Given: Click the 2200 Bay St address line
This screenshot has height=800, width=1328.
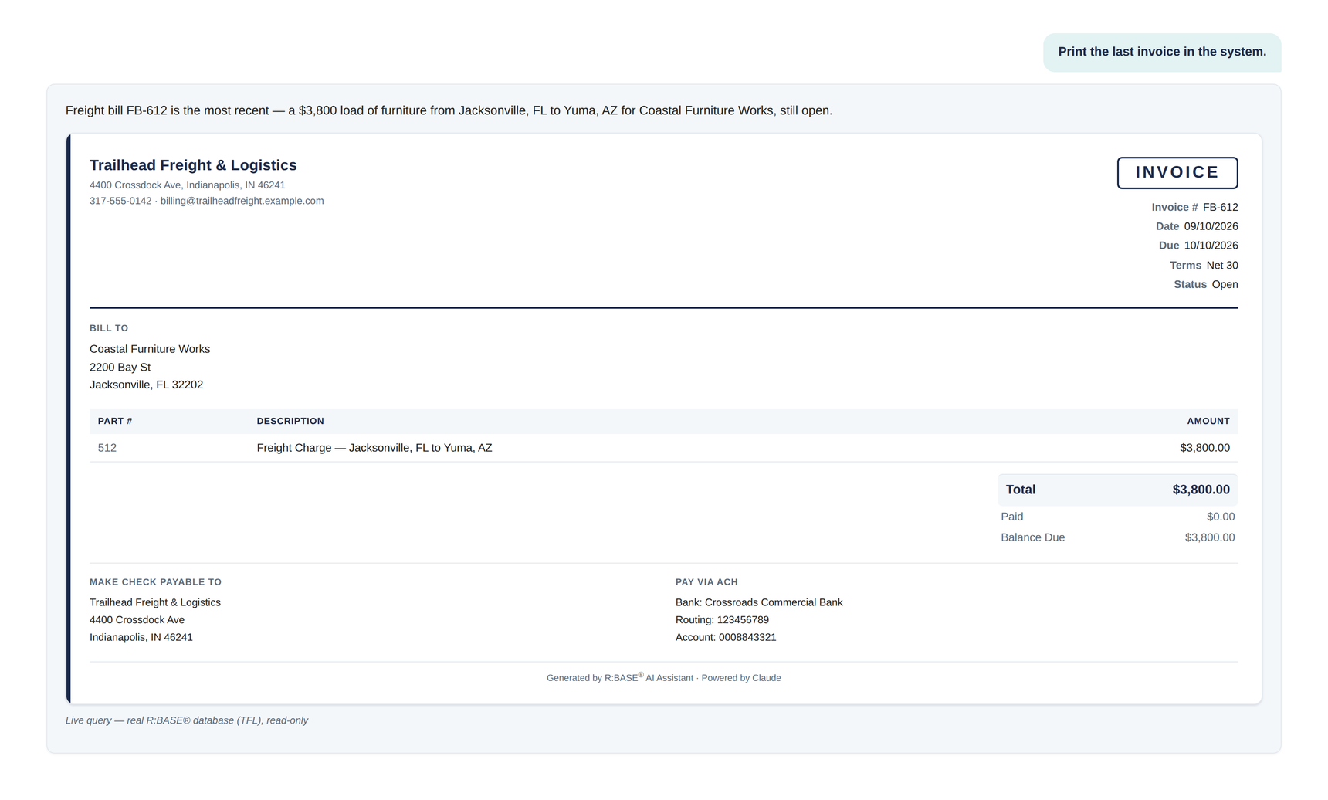Looking at the screenshot, I should 120,367.
